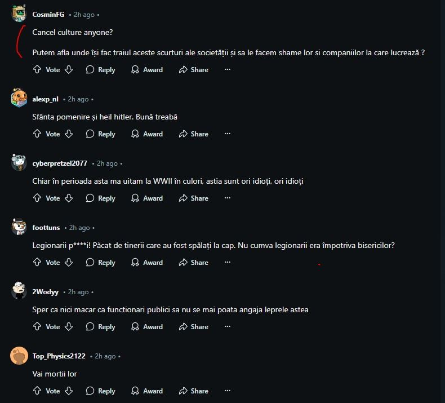The image size is (445, 403).
Task: Open more options on CosminFG's comment
Action: click(x=228, y=70)
